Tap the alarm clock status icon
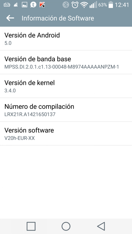The height and width of the screenshot is (234, 132). coord(75,5)
